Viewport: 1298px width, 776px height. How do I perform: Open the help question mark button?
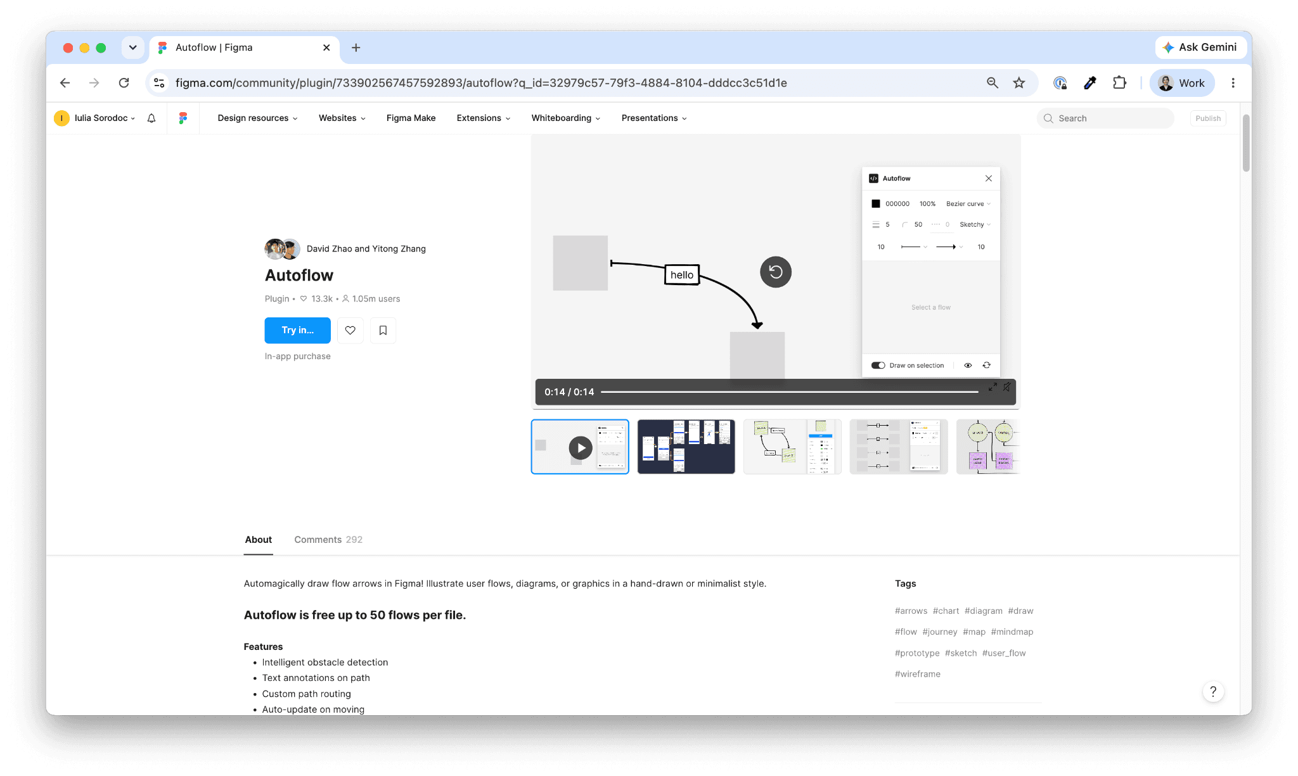pyautogui.click(x=1213, y=692)
